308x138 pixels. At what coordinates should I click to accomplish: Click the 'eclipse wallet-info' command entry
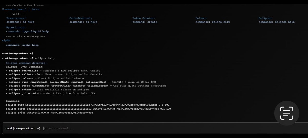tap(54, 74)
